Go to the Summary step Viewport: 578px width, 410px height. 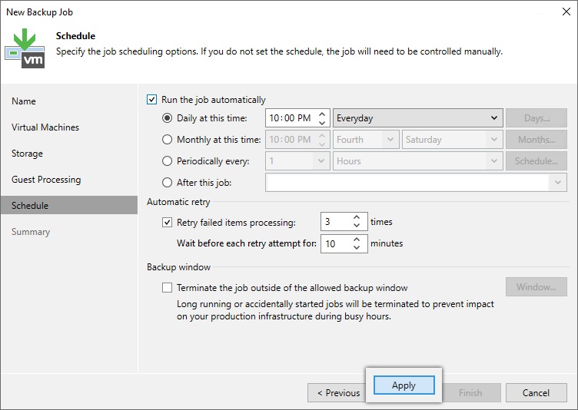pos(31,232)
